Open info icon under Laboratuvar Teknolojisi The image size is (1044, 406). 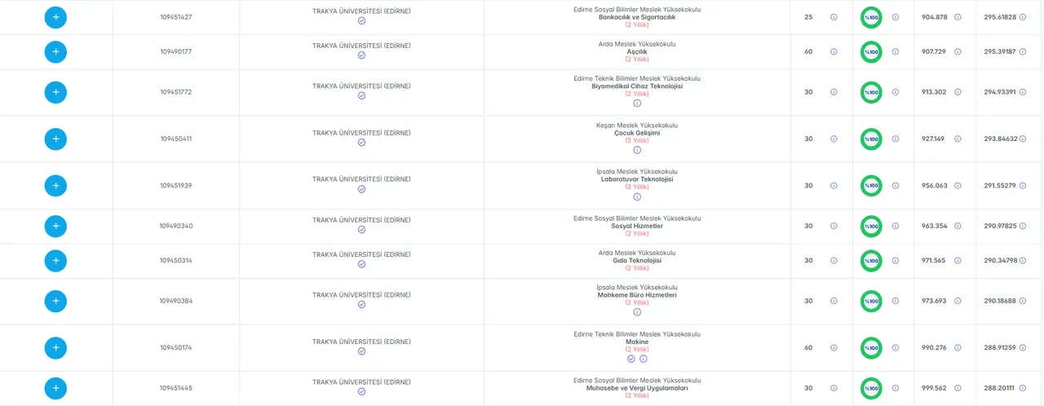click(637, 196)
